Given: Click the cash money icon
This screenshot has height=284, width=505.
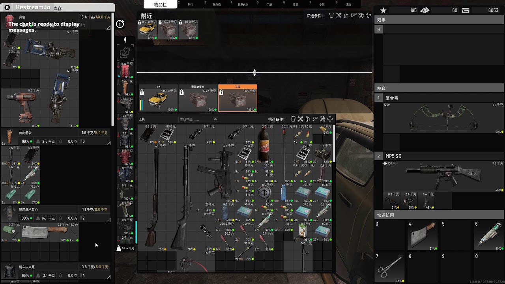Looking at the screenshot, I should (425, 10).
